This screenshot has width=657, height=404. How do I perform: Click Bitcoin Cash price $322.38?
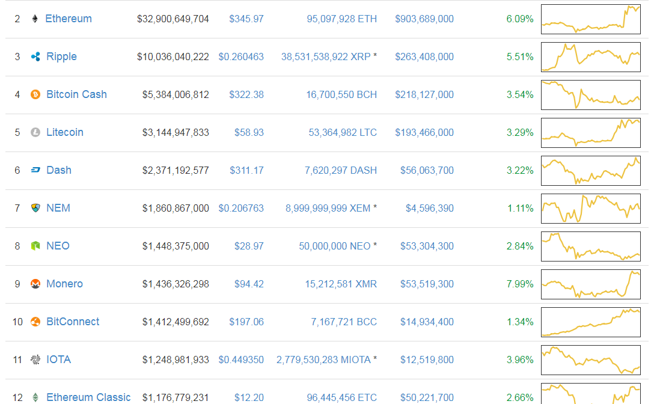[246, 95]
